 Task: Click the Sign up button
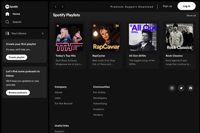coord(167,6)
